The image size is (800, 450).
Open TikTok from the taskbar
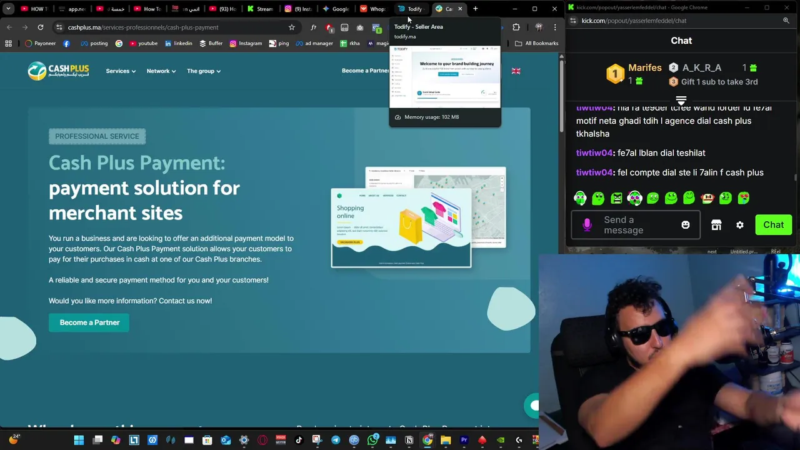tap(299, 440)
